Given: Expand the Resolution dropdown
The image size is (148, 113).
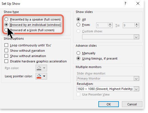Looking at the screenshot, I should pos(136,89).
